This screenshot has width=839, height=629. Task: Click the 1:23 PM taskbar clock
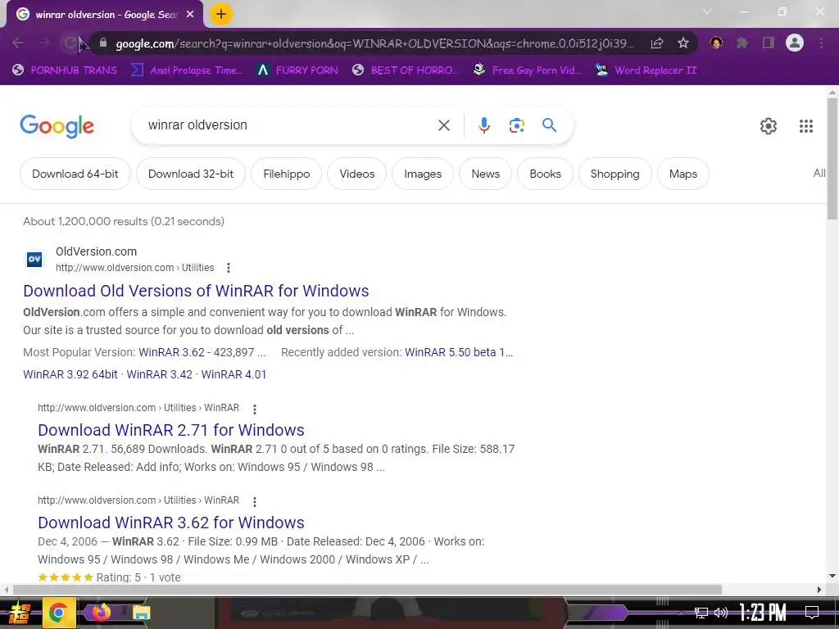click(763, 612)
